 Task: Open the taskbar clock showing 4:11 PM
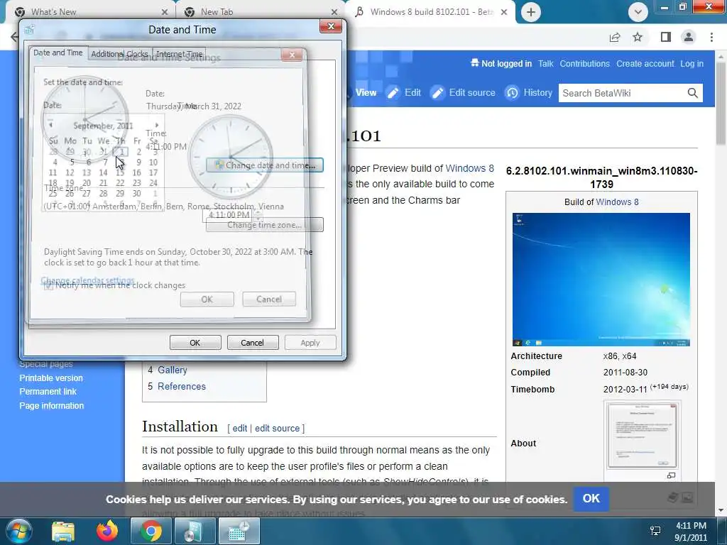[691, 532]
